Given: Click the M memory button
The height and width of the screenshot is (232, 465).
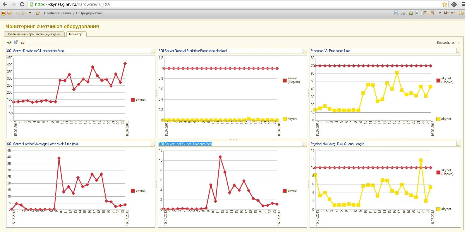Looking at the screenshot, I should (440, 13).
